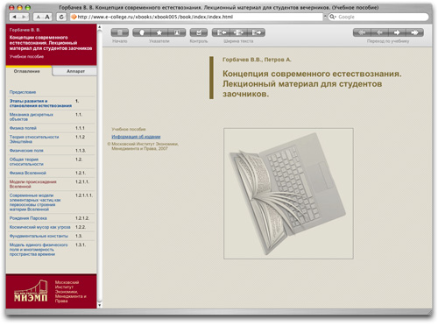Click the URL address field
Image resolution: width=438 pixels, height=326 pixels.
[197, 17]
